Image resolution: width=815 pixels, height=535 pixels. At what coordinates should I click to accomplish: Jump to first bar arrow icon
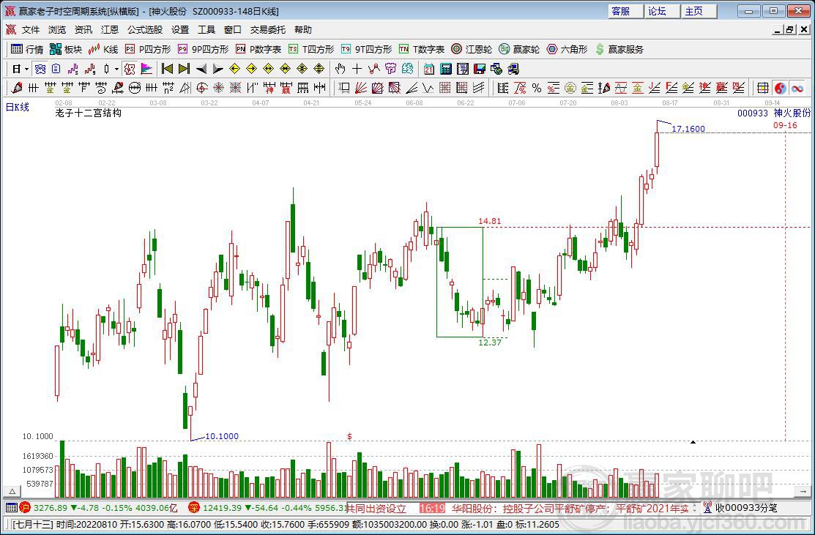coord(167,69)
